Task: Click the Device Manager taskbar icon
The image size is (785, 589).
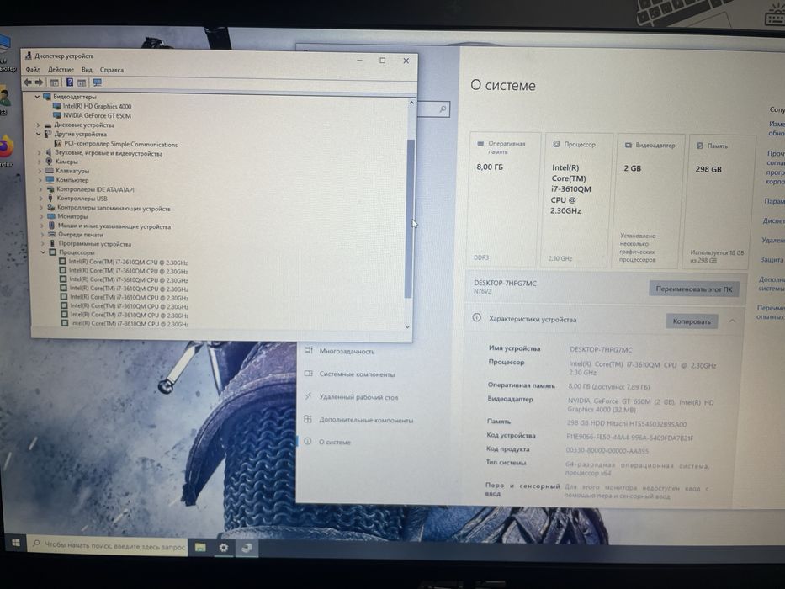Action: tap(247, 548)
